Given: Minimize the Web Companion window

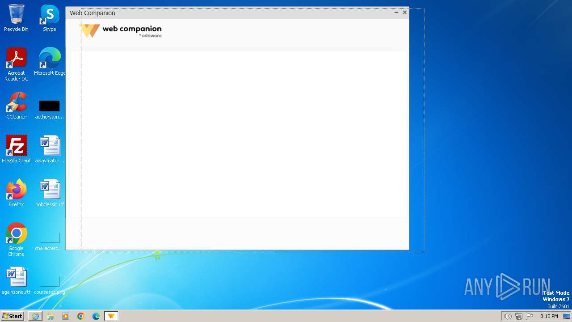Looking at the screenshot, I should (x=396, y=13).
